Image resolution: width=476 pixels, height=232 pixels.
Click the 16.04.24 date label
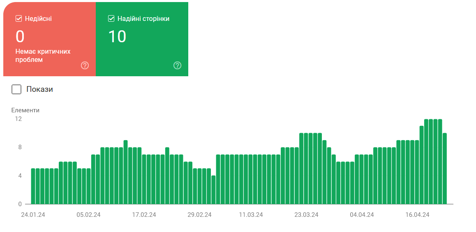pos(417,215)
